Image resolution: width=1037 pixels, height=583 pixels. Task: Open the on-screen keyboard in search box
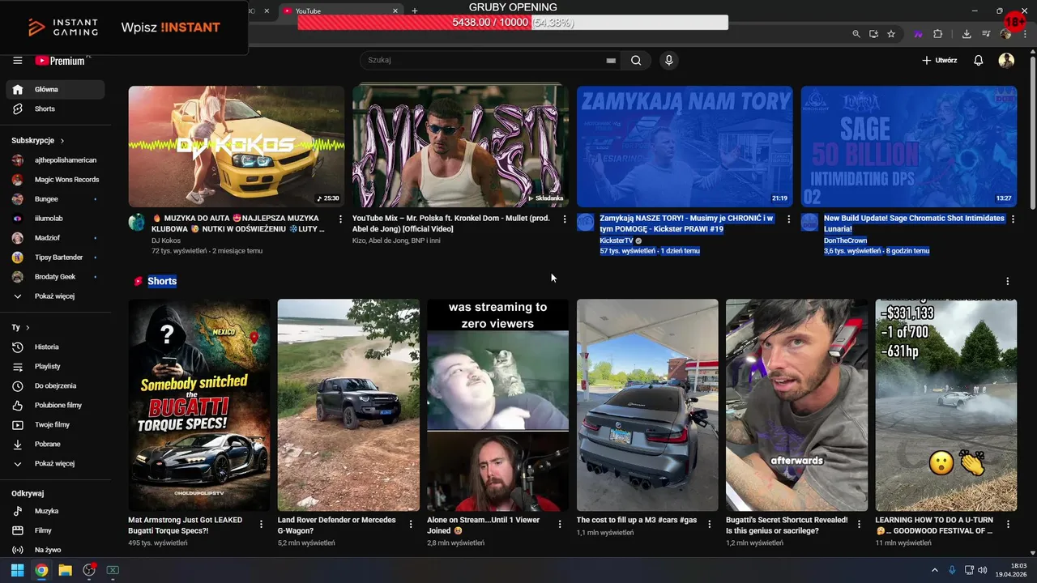pyautogui.click(x=611, y=61)
